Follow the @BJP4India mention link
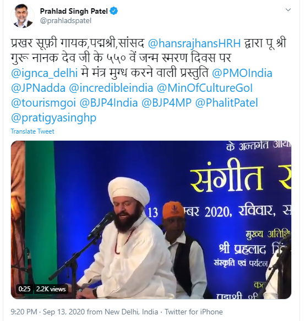 coord(108,103)
